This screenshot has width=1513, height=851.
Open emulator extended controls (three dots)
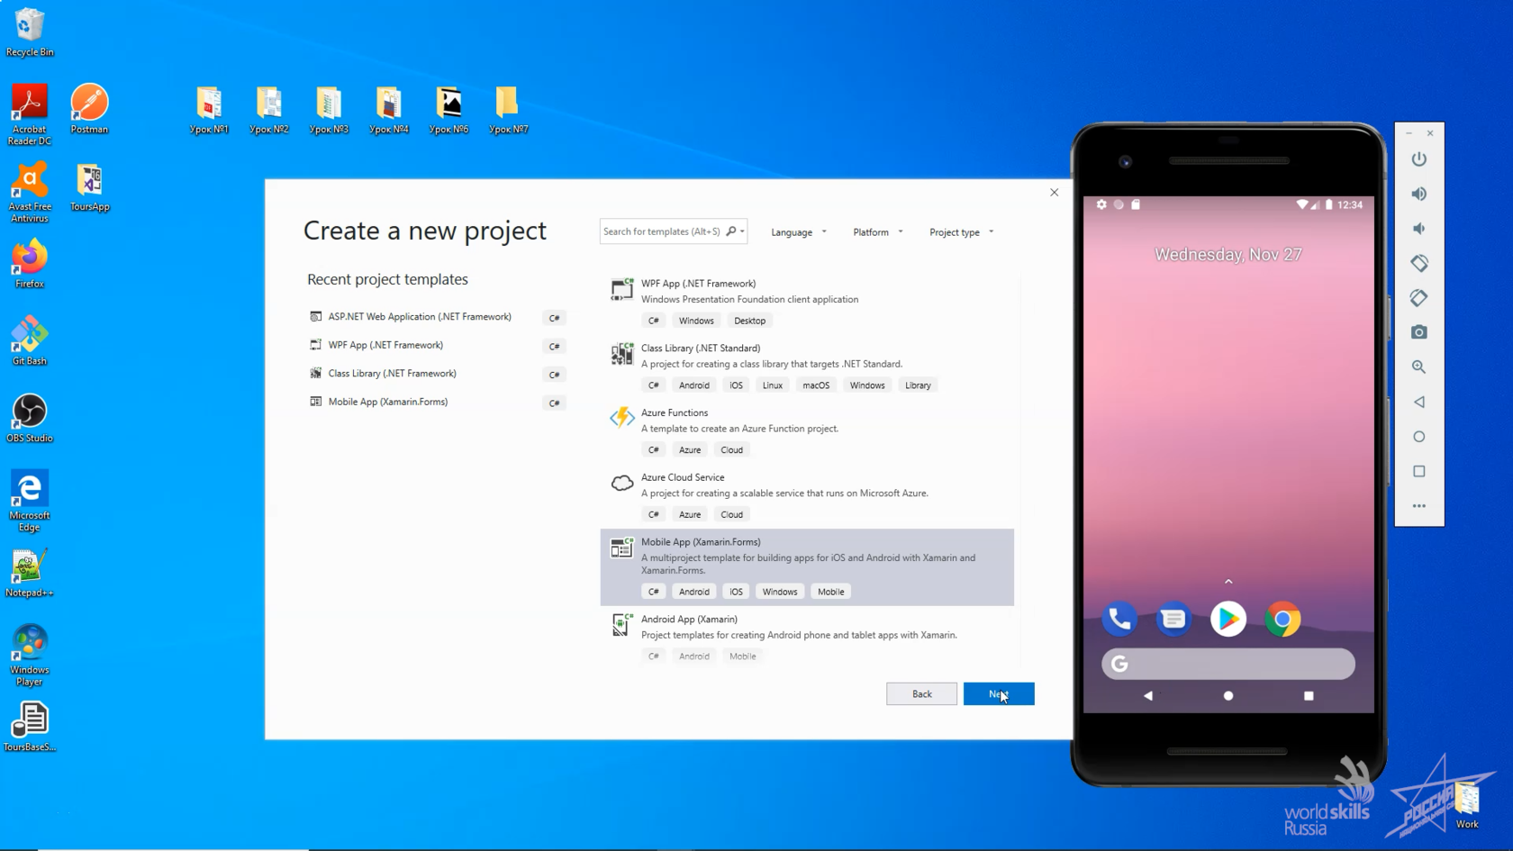(1418, 506)
